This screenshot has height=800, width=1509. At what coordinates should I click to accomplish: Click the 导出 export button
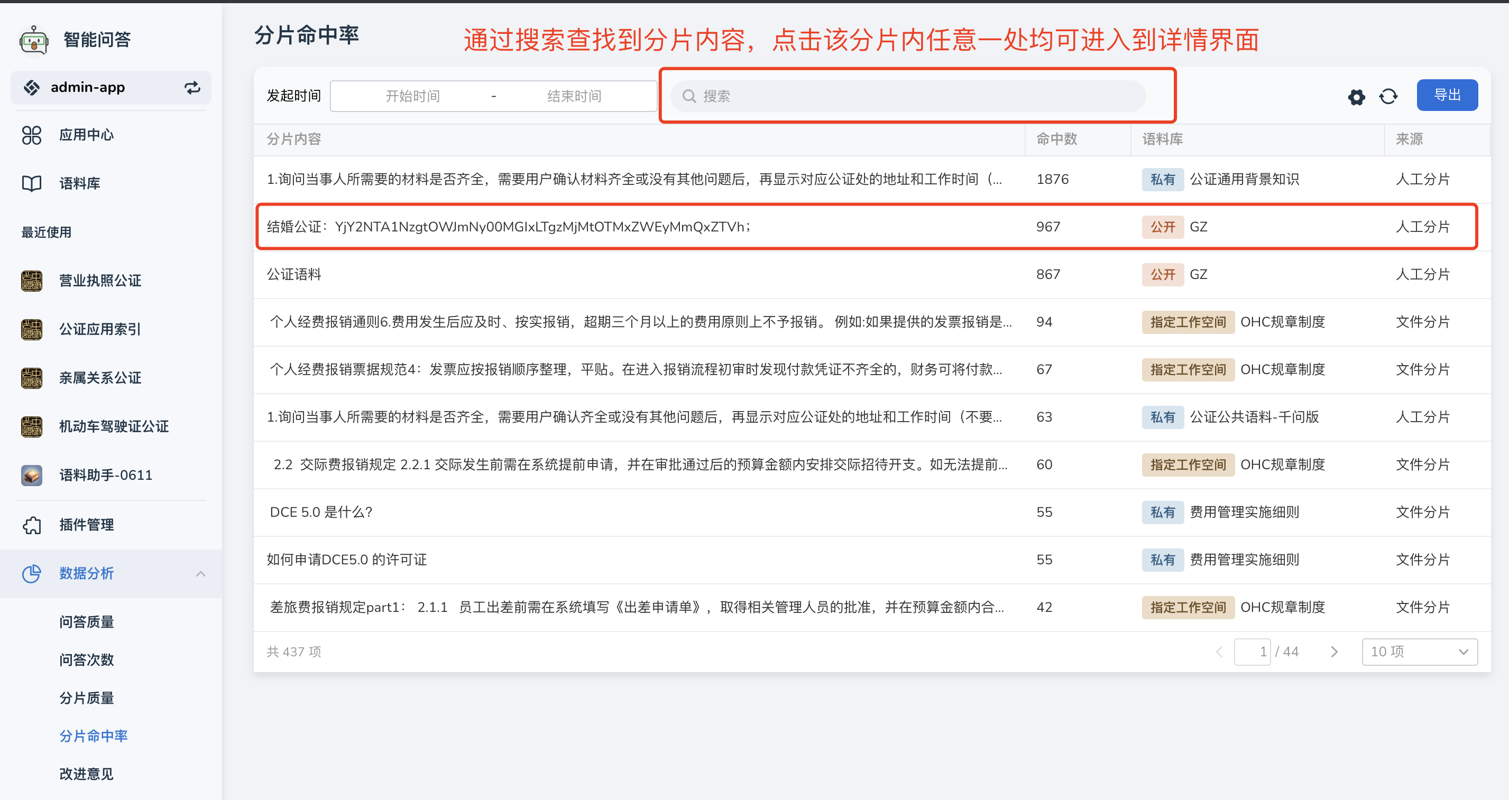[1447, 95]
